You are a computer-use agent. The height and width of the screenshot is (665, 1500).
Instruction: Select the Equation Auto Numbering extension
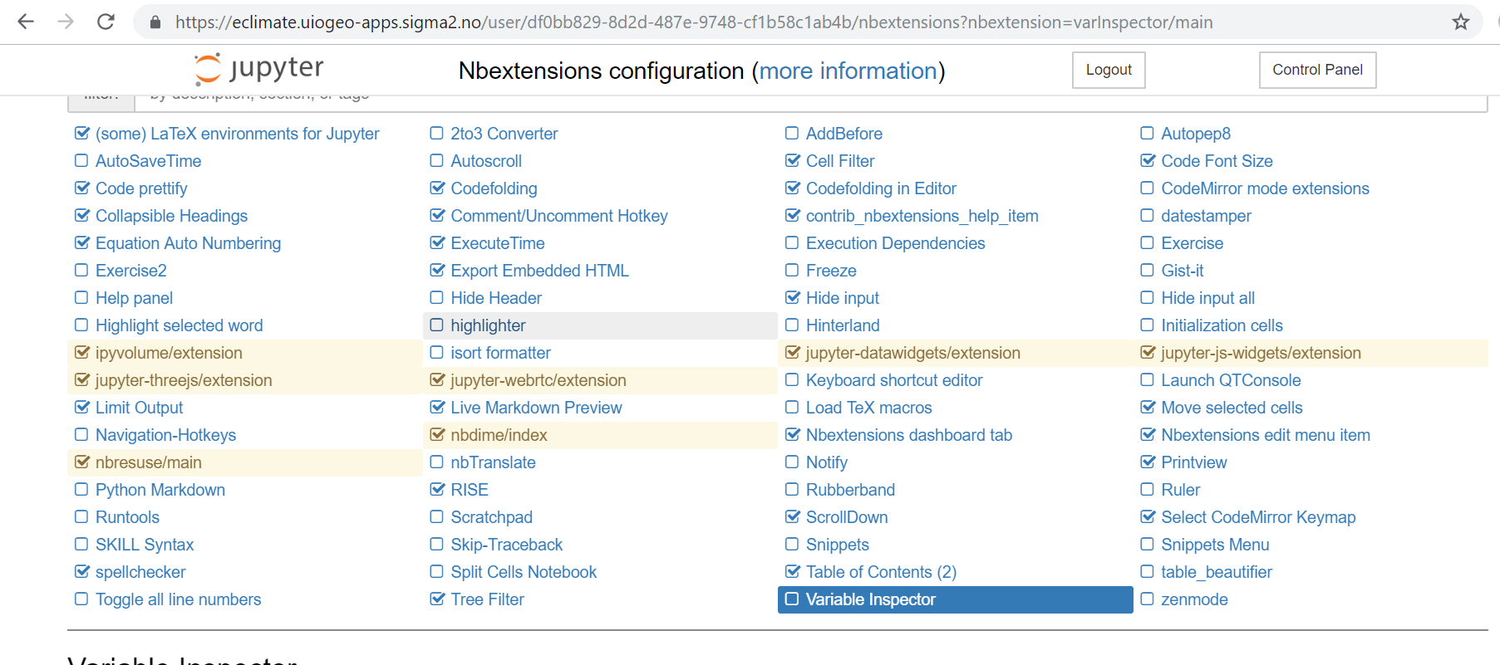click(x=188, y=243)
